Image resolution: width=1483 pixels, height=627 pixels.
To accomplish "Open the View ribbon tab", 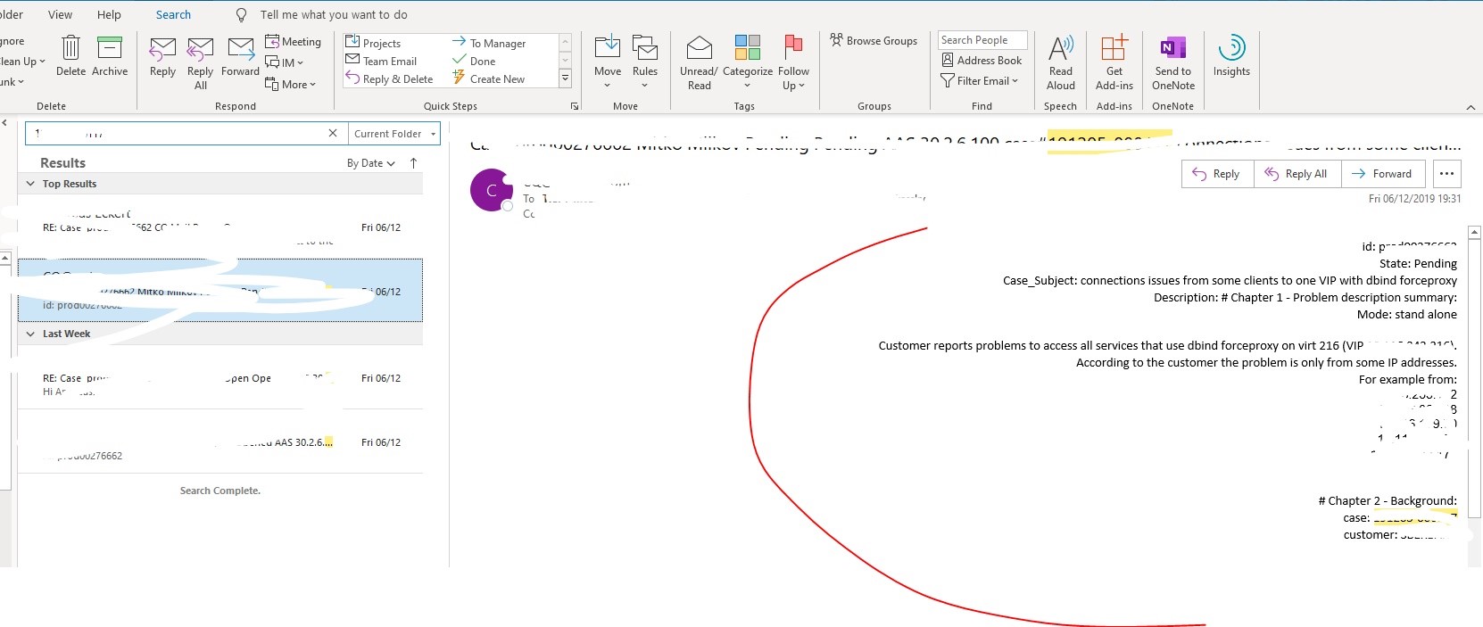I will coord(60,14).
